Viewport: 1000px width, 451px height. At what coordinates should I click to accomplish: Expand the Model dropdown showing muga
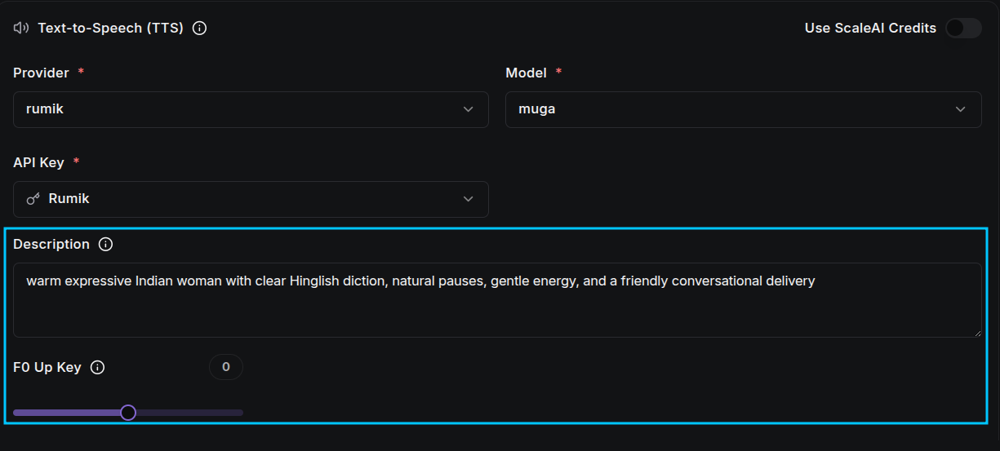pyautogui.click(x=743, y=109)
